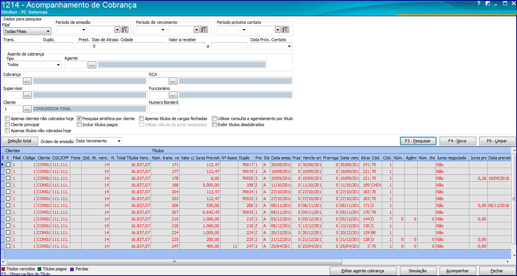Click the half-shaded square theme icon
The image size is (517, 276).
(488, 3)
